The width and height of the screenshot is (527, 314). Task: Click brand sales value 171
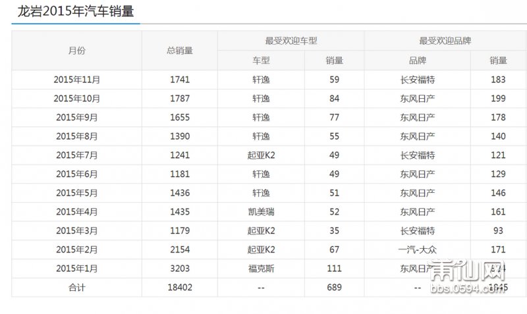point(498,249)
